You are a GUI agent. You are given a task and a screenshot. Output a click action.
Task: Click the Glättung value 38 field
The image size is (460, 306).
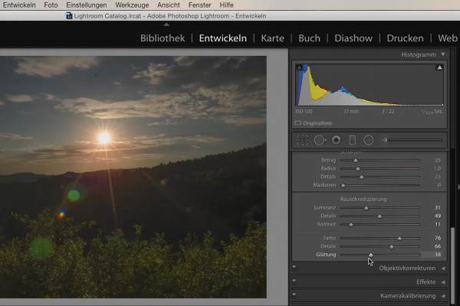click(x=438, y=255)
